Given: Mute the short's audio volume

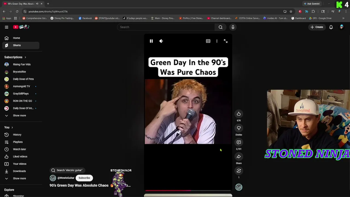Looking at the screenshot, I should [x=161, y=41].
